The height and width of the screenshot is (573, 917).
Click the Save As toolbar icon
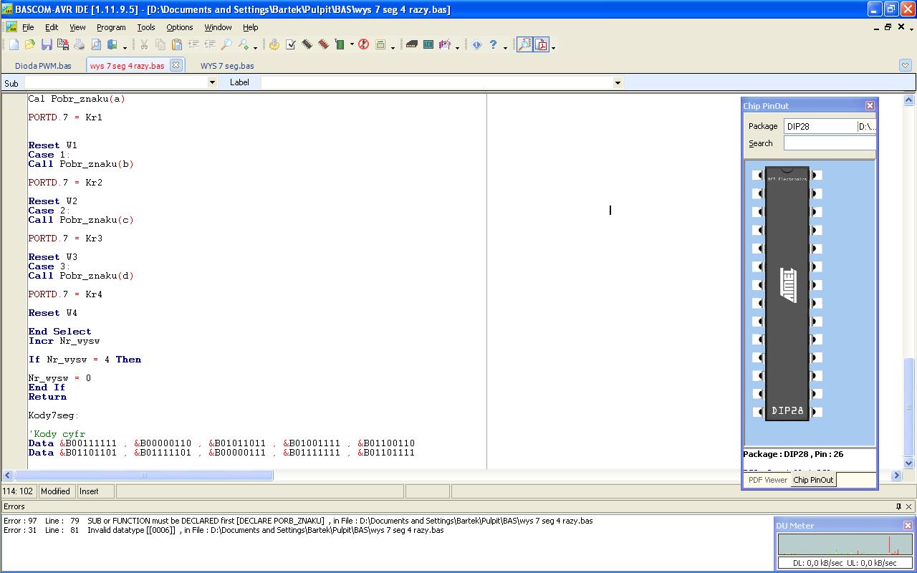(63, 45)
